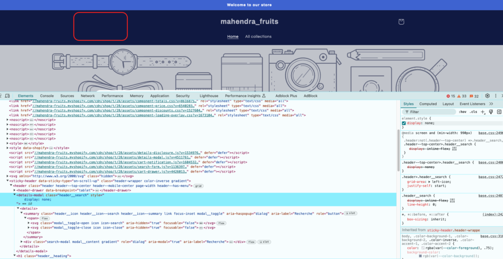Click the yellow warnings count icon
The image size is (503, 259).
click(x=458, y=96)
